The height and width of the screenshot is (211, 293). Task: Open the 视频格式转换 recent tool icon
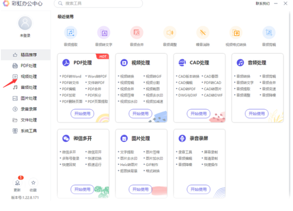pos(236,33)
